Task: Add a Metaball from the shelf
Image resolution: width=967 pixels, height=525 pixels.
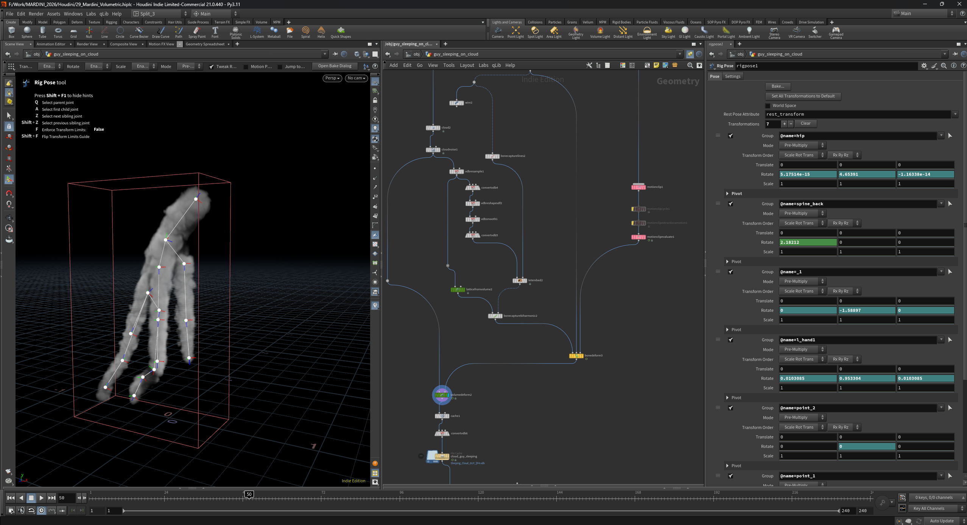Action: coord(274,32)
